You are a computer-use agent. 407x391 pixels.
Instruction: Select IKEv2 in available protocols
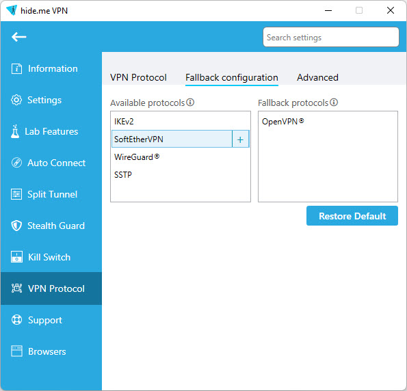[181, 122]
